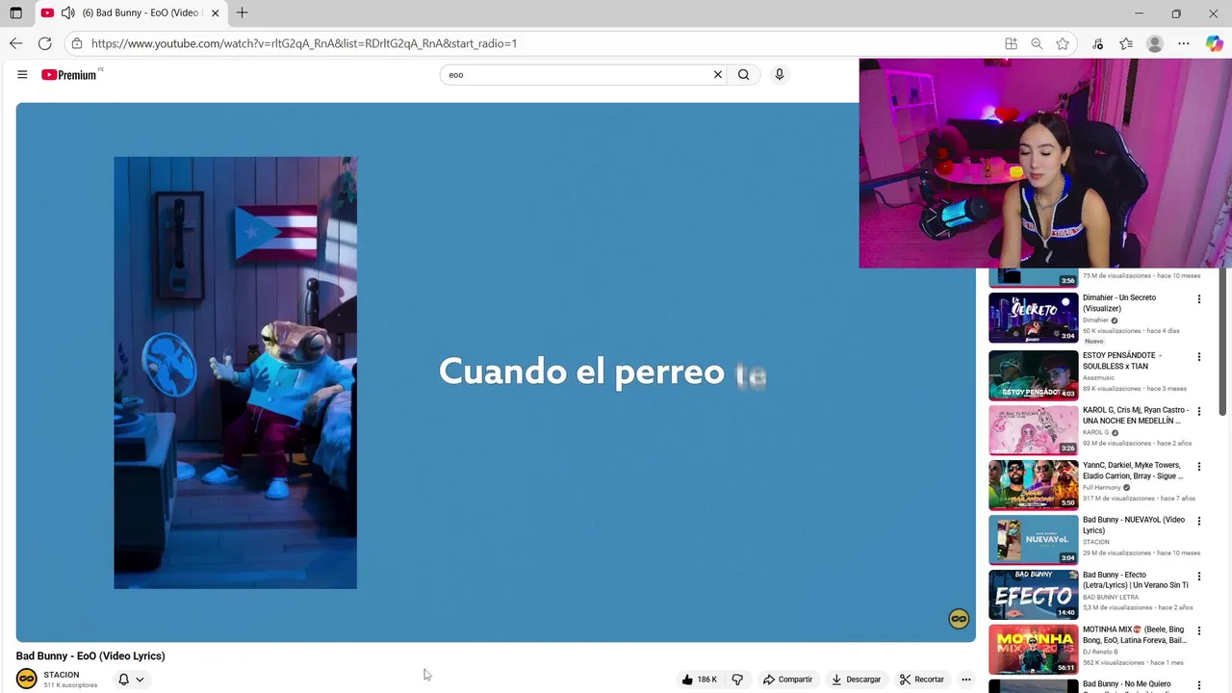The image size is (1232, 693).
Task: Run search with the magnifier button
Action: pos(743,74)
